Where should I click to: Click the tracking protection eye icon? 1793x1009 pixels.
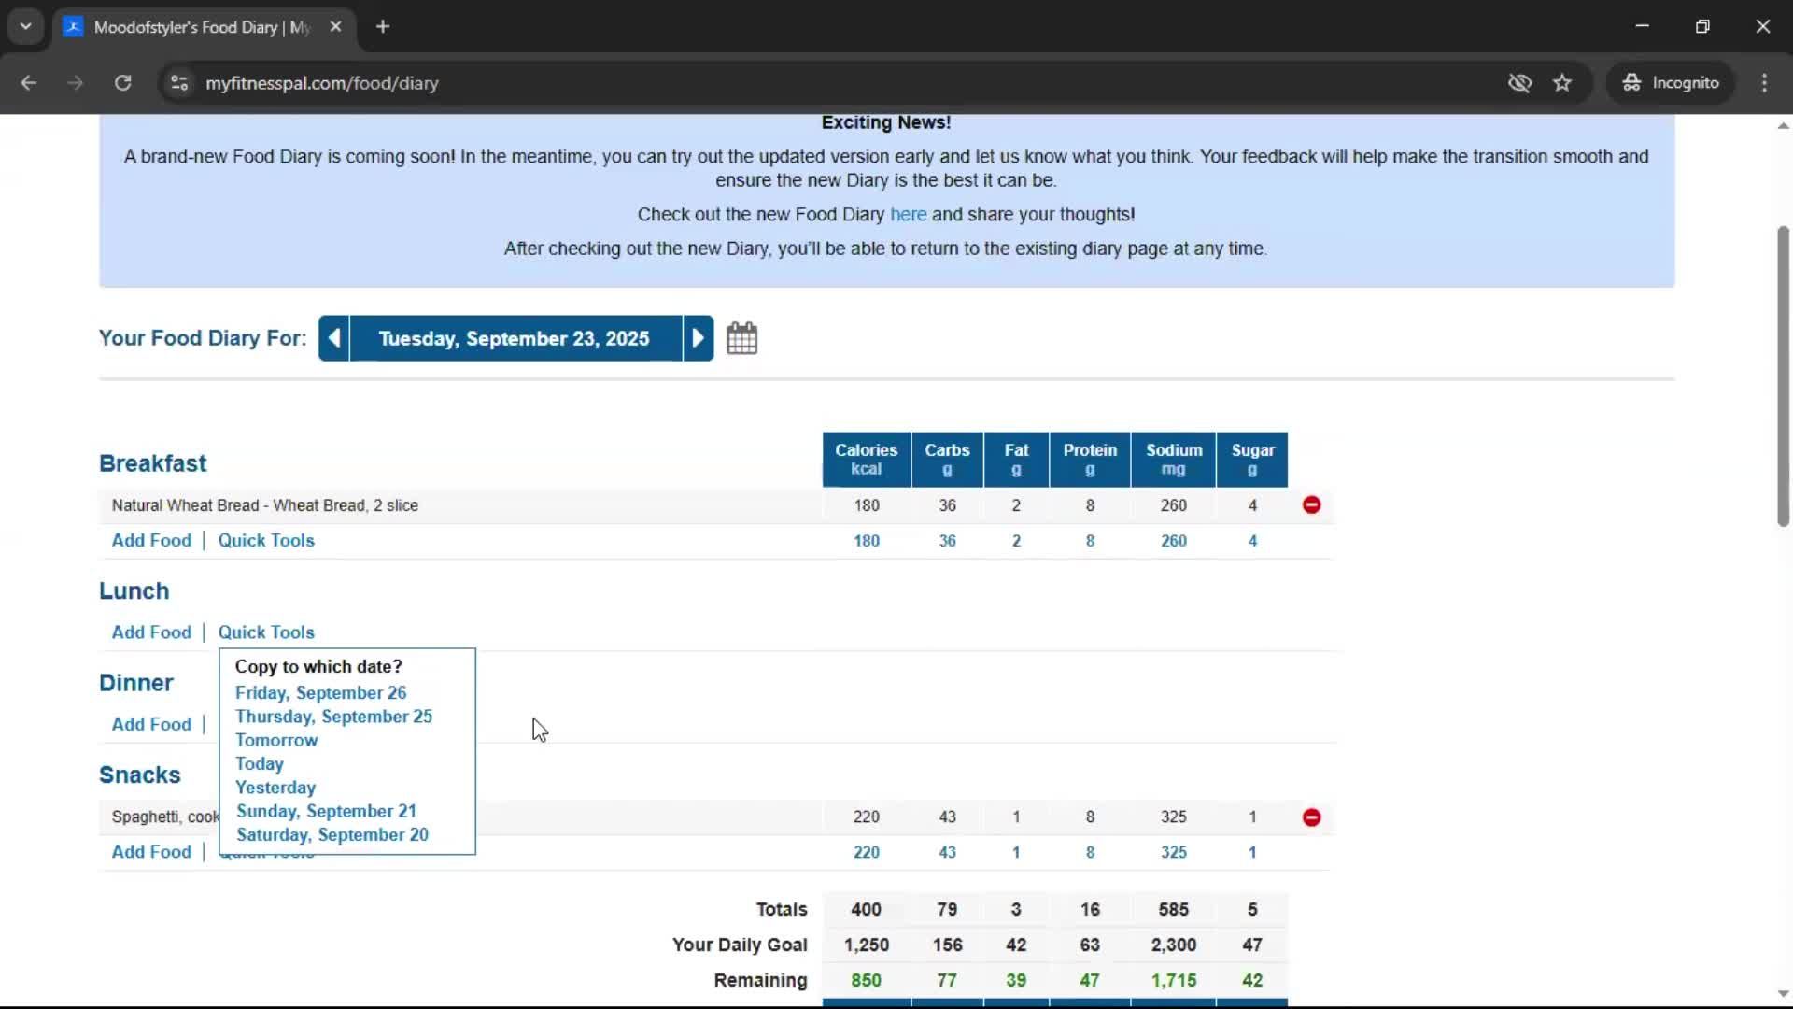1519,83
